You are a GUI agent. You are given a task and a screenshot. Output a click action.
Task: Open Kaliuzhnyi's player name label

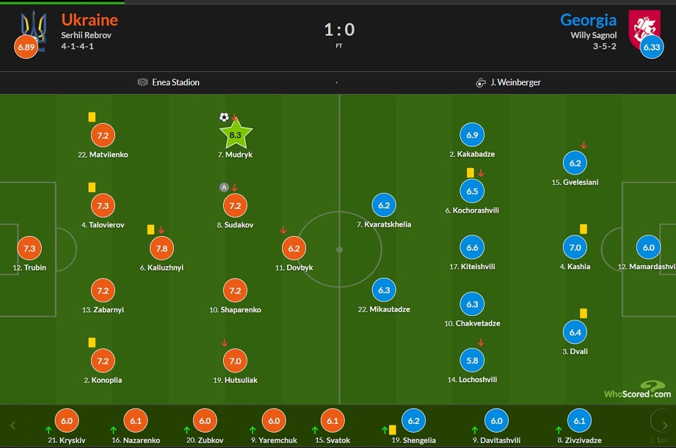coord(162,268)
